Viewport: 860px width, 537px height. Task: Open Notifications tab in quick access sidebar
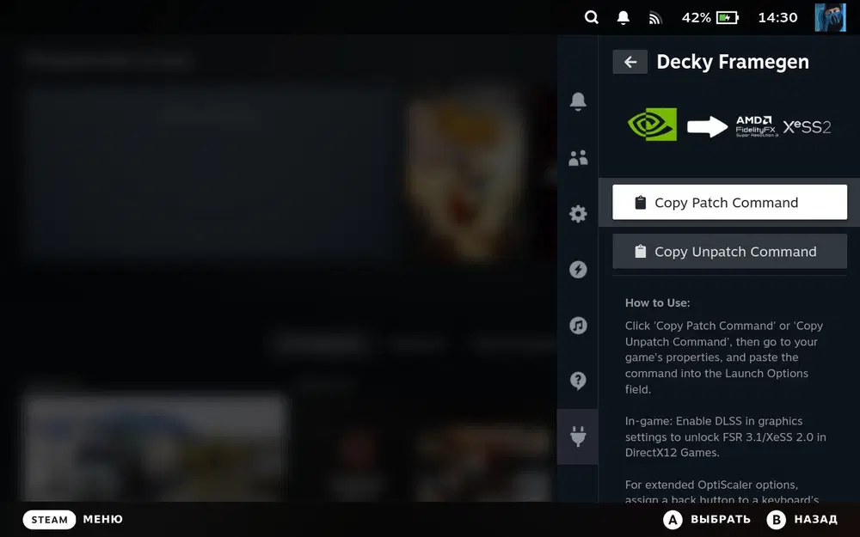click(x=578, y=101)
